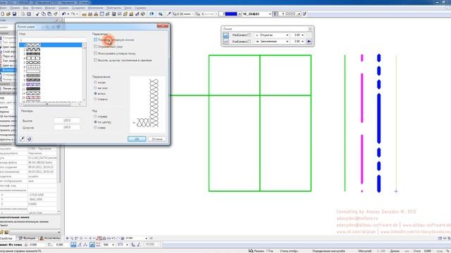Toggle the second Параметры checkbox (mirrored pattern)
Screen dimensions: 451x253
coord(96,46)
